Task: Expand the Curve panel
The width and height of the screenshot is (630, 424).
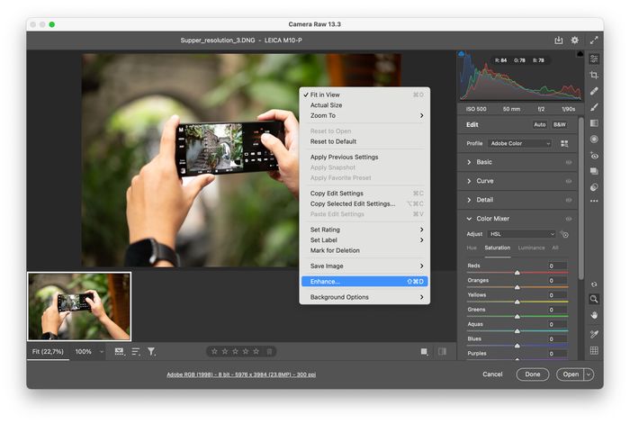Action: (x=469, y=181)
